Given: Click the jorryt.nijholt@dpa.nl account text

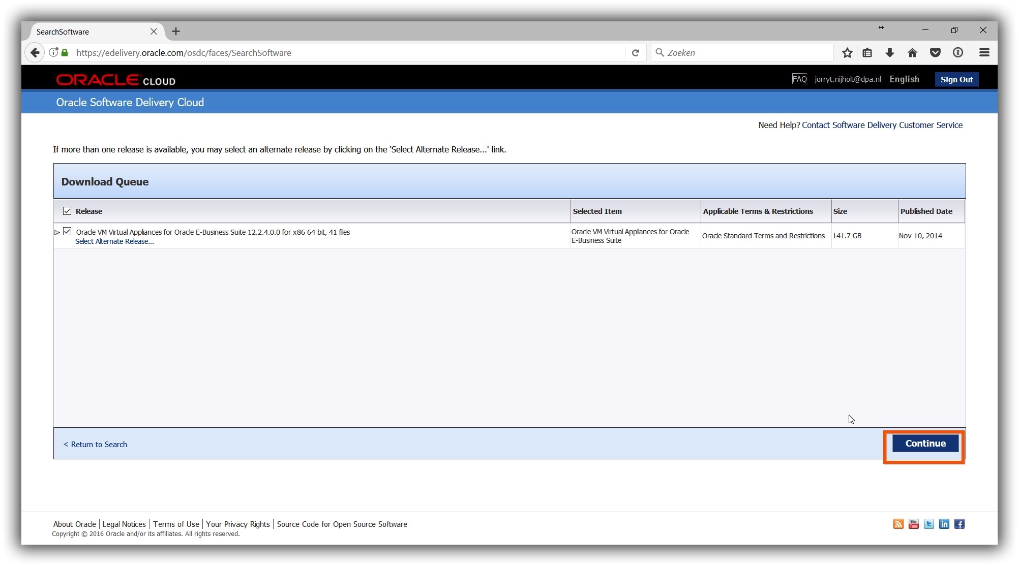Looking at the screenshot, I should (848, 79).
